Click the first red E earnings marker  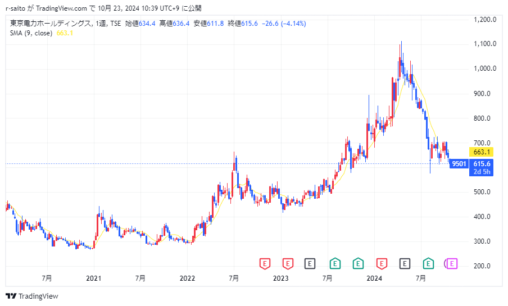tap(265, 263)
